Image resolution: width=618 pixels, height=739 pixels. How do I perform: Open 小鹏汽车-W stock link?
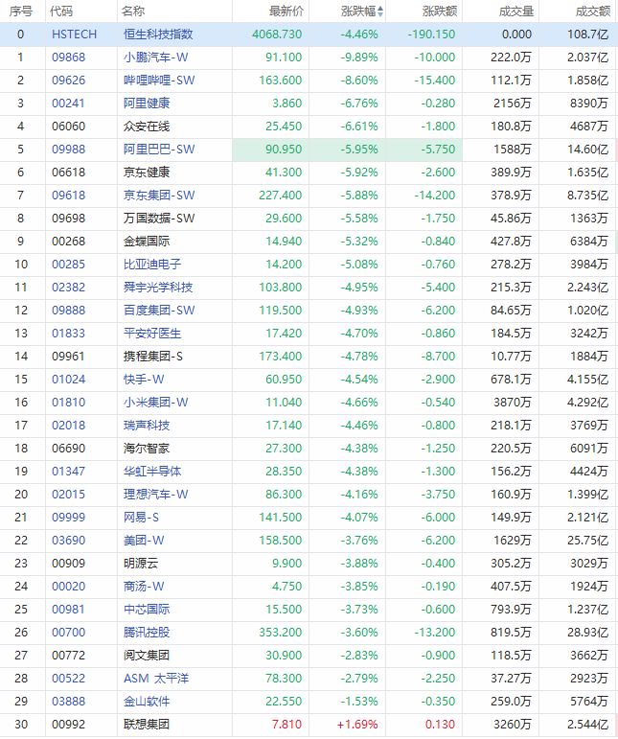(156, 58)
